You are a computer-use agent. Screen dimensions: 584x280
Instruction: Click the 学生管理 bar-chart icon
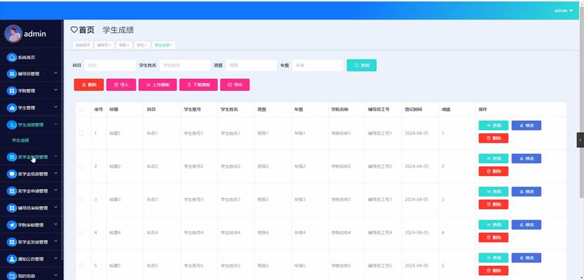(x=12, y=108)
